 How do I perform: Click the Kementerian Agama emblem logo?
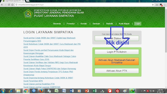pyautogui.click(x=28, y=14)
